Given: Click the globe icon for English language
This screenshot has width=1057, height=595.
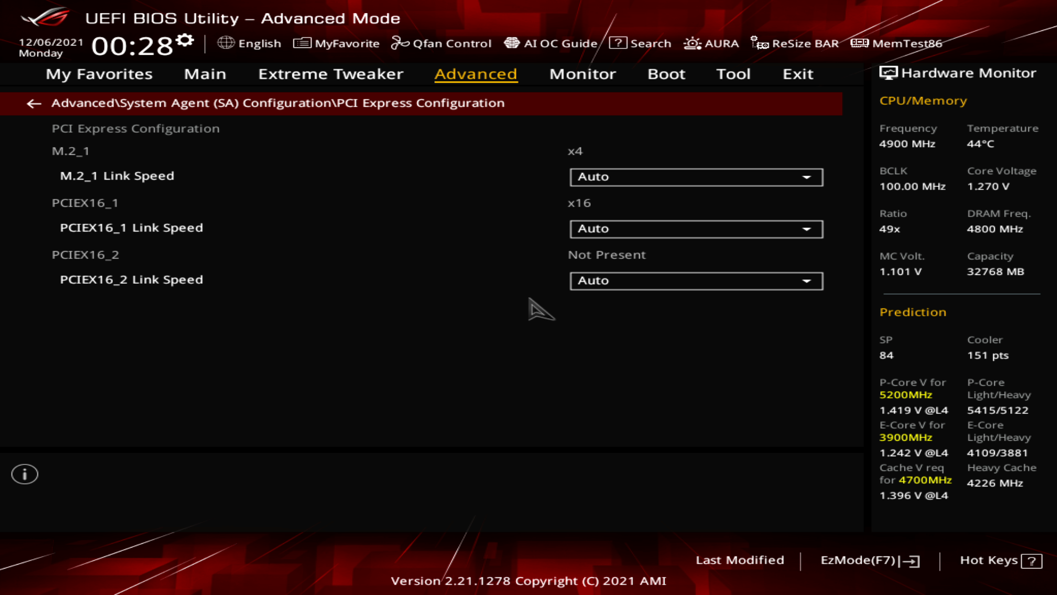Looking at the screenshot, I should pos(226,43).
